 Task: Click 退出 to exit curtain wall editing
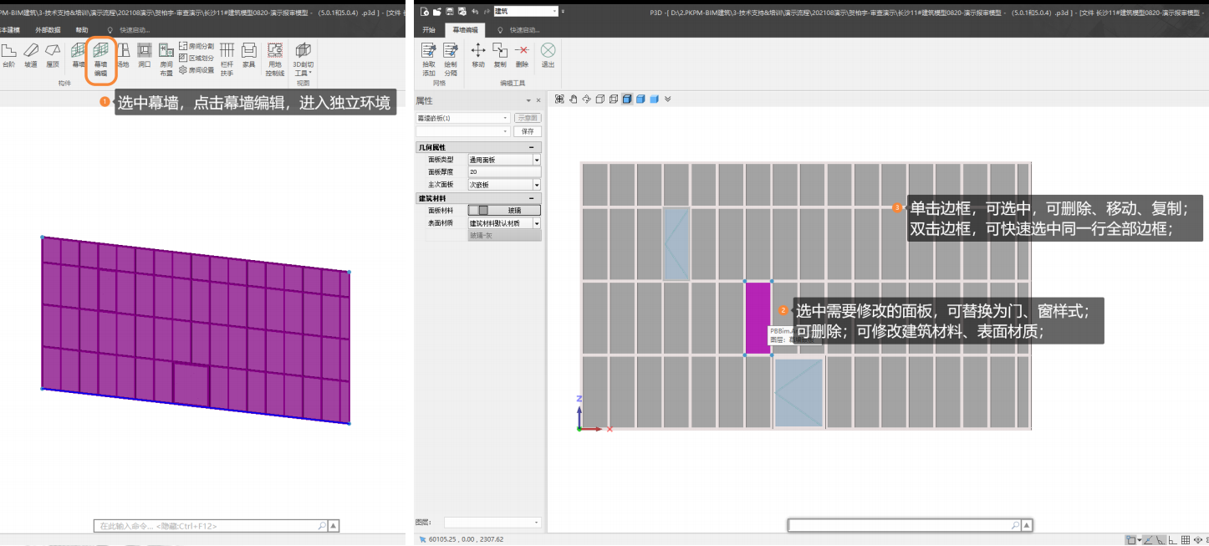tap(548, 55)
